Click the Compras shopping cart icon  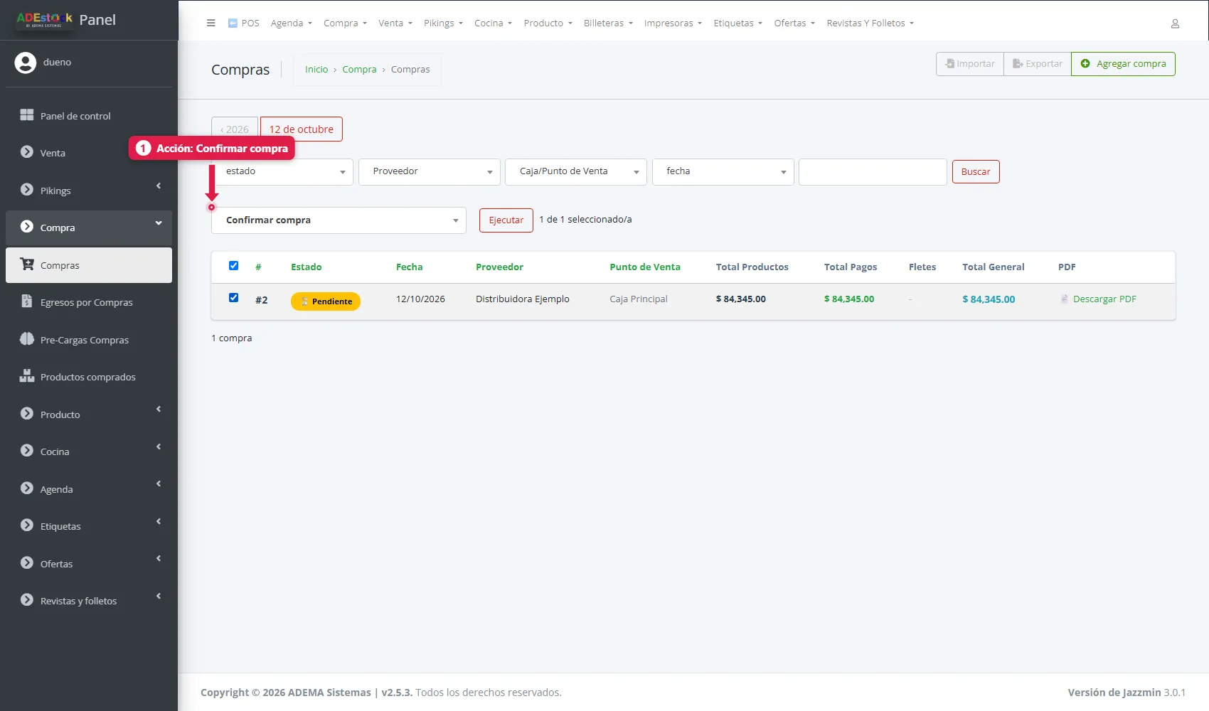(27, 264)
